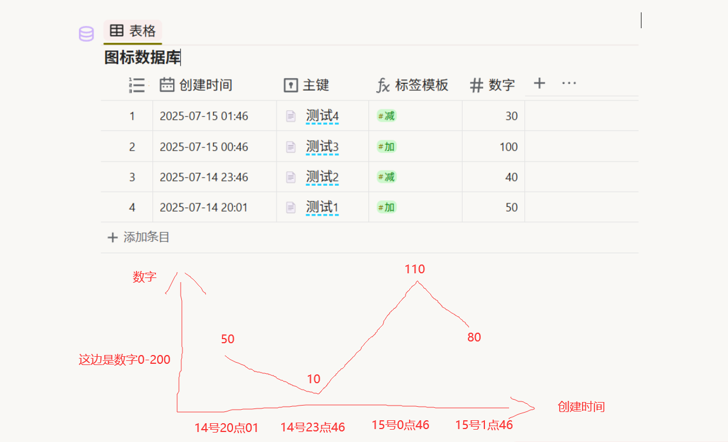Click the date cell 2025-07-14 20:01
The width and height of the screenshot is (728, 442).
(215, 207)
